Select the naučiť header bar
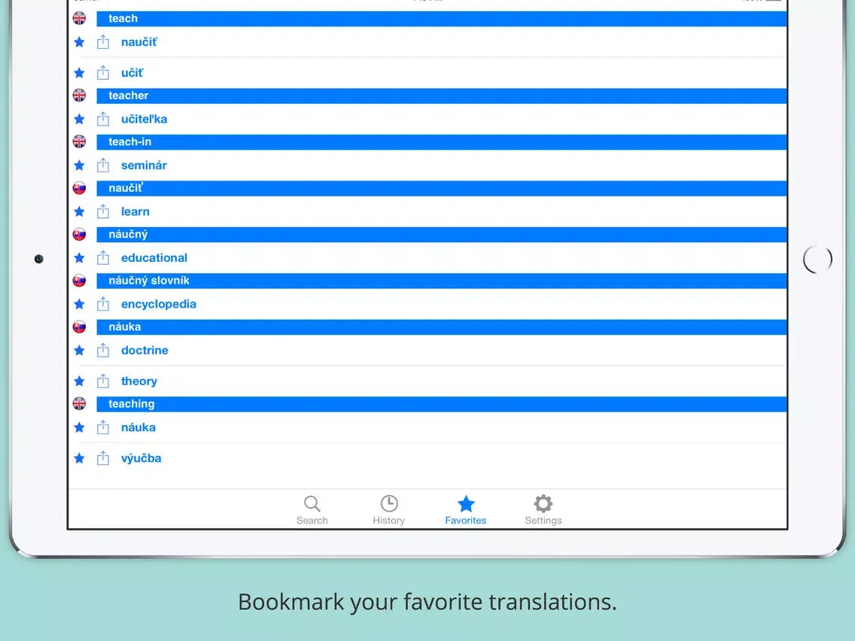Image resolution: width=855 pixels, height=641 pixels. point(442,189)
